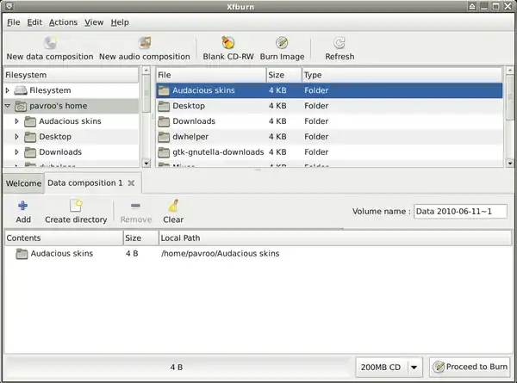The image size is (517, 383).
Task: Select gtk-gnutella-downloads folder in file list
Action: click(x=215, y=152)
